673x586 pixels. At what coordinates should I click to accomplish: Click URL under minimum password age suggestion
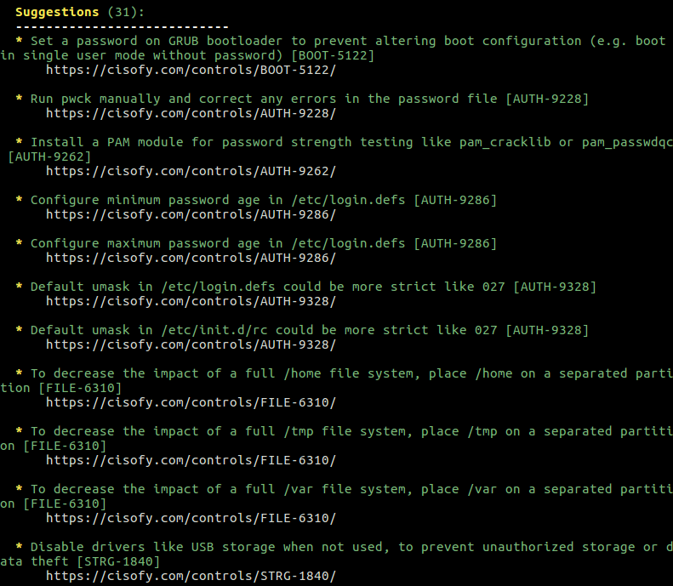click(x=191, y=214)
